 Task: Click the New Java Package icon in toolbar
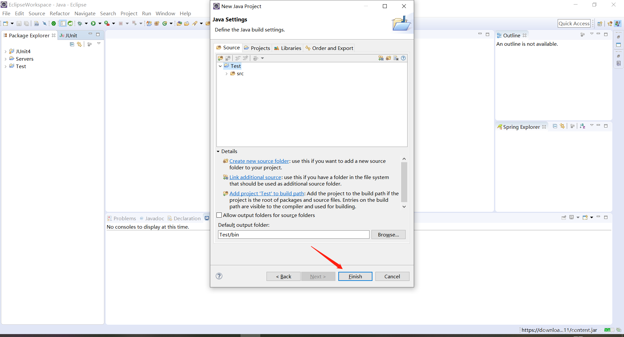[157, 23]
